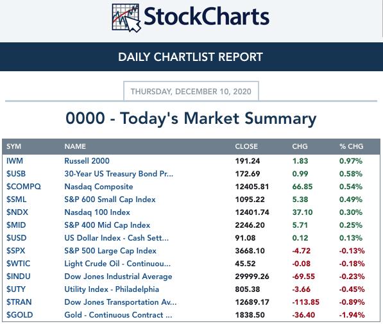Click the Today's Market Summary heading

tap(191, 118)
